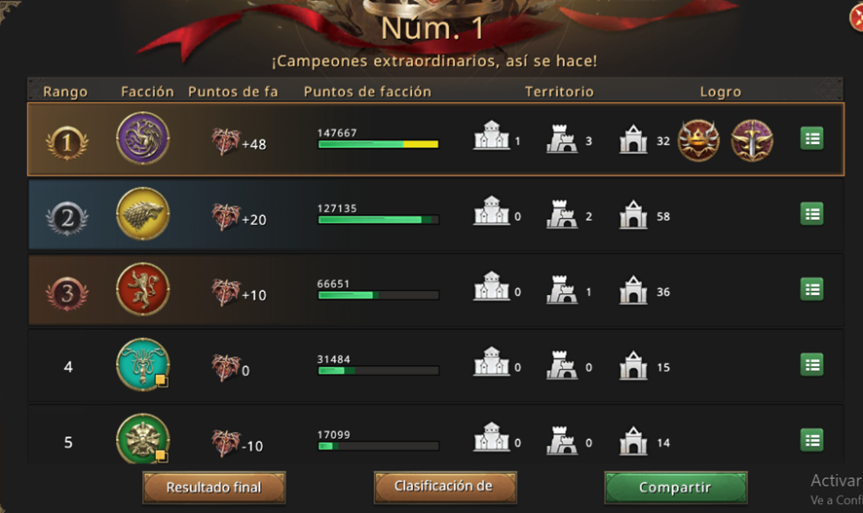The height and width of the screenshot is (513, 863).
Task: Open details list for rank 1 faction
Action: [811, 138]
